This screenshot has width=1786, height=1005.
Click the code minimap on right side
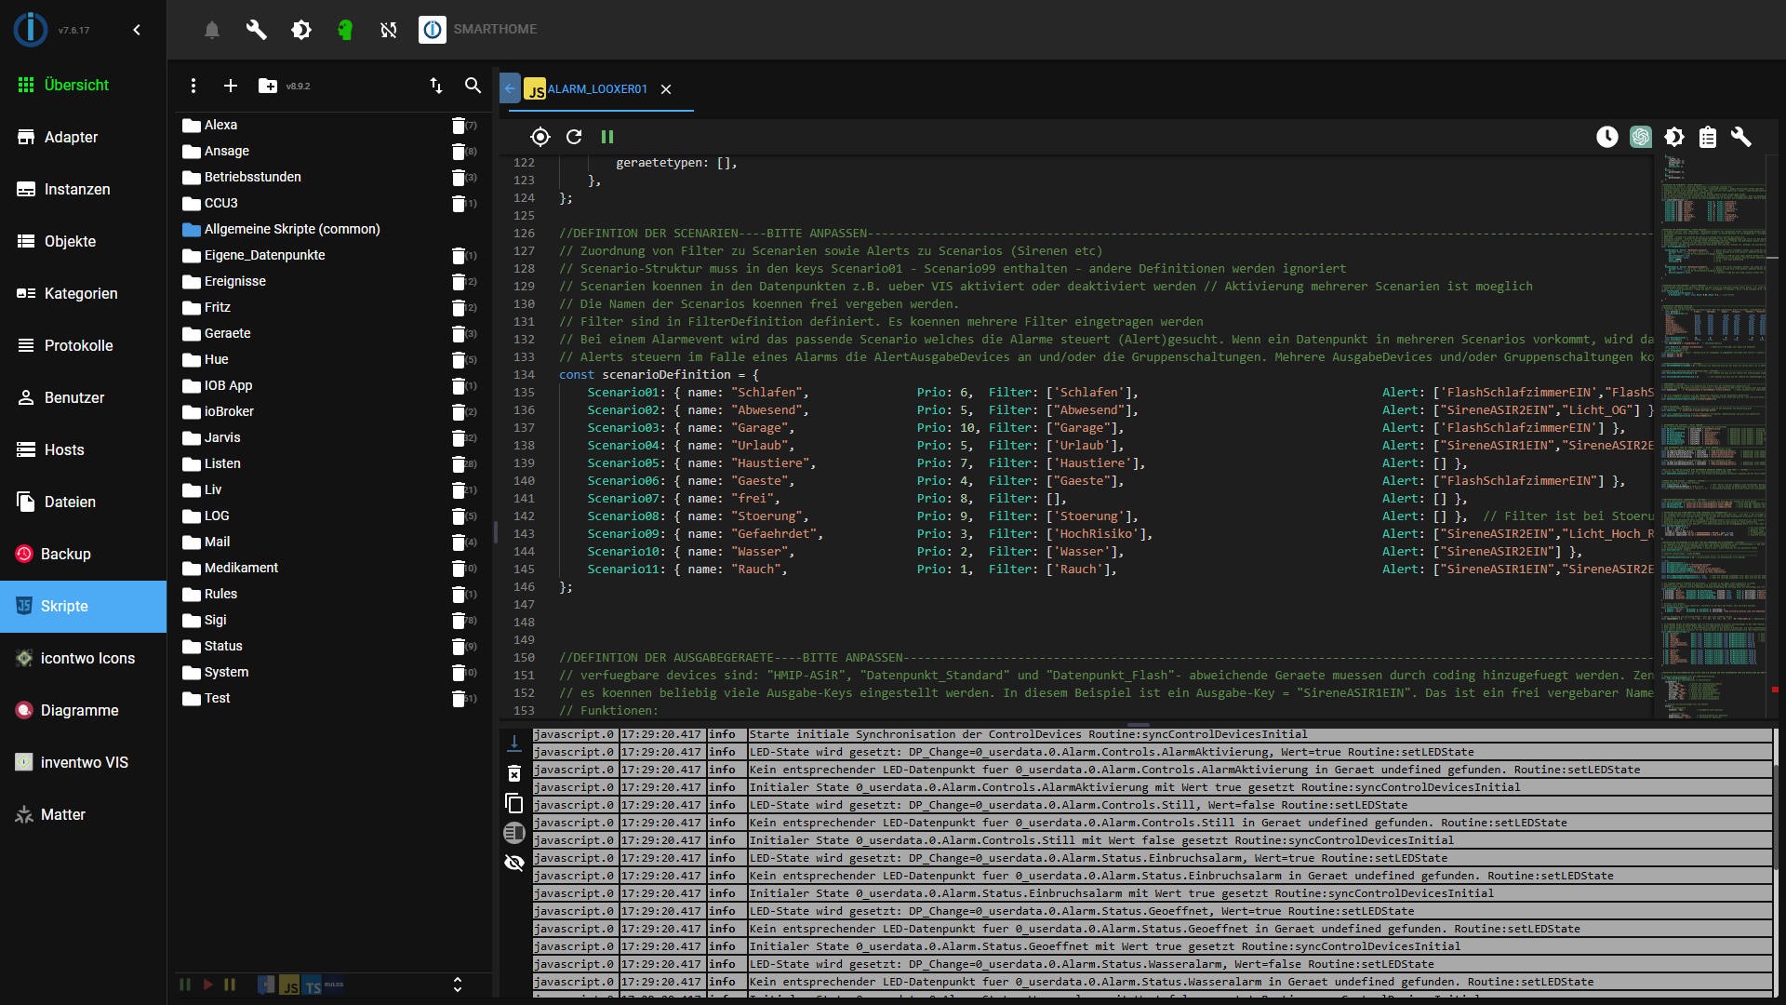pos(1713,419)
